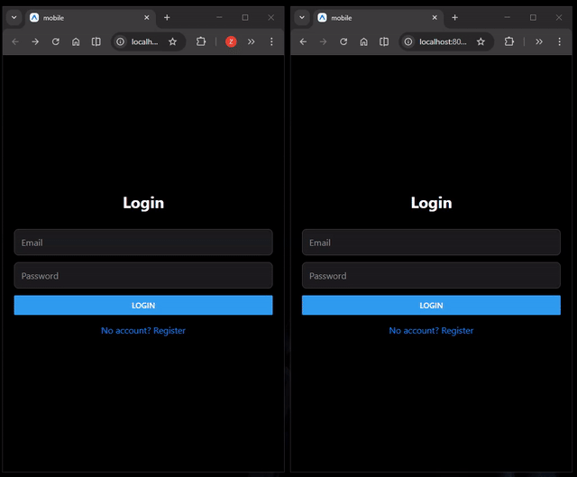Focus the Email field in left window
Screen dimensions: 577x477
143,243
